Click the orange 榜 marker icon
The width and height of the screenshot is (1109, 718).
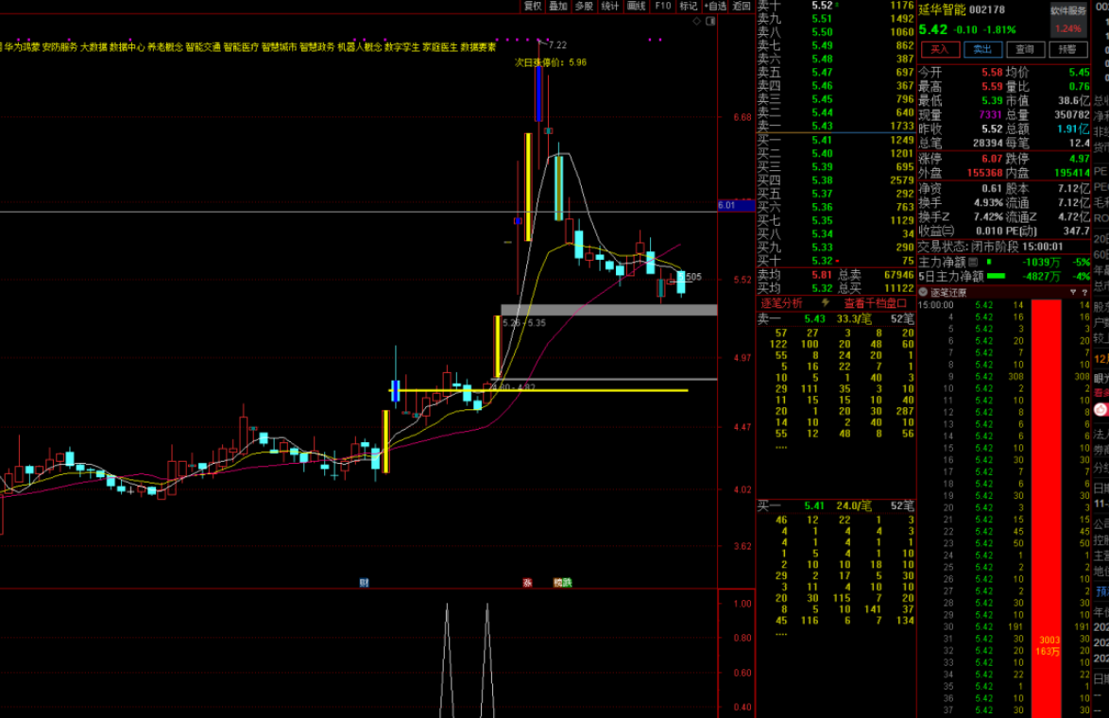point(558,583)
